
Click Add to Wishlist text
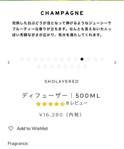tap(32, 129)
